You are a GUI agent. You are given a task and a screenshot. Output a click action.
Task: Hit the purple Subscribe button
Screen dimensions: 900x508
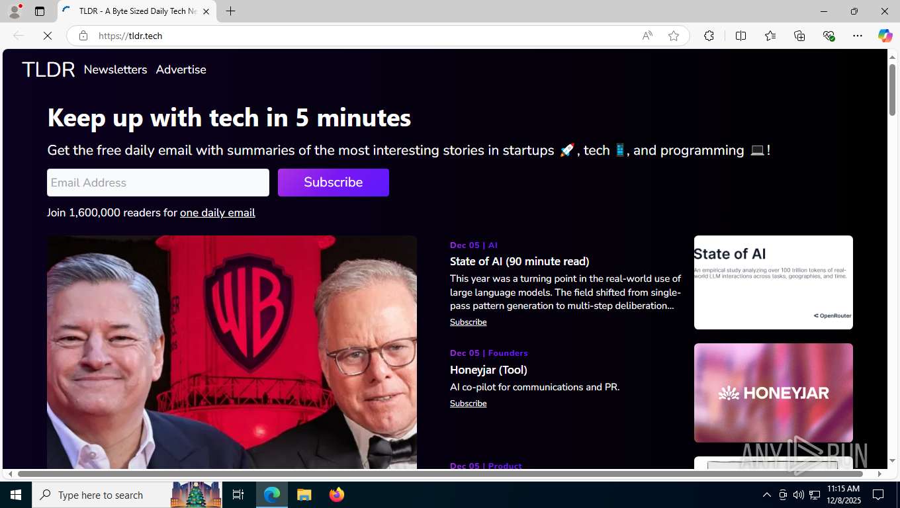pos(334,183)
